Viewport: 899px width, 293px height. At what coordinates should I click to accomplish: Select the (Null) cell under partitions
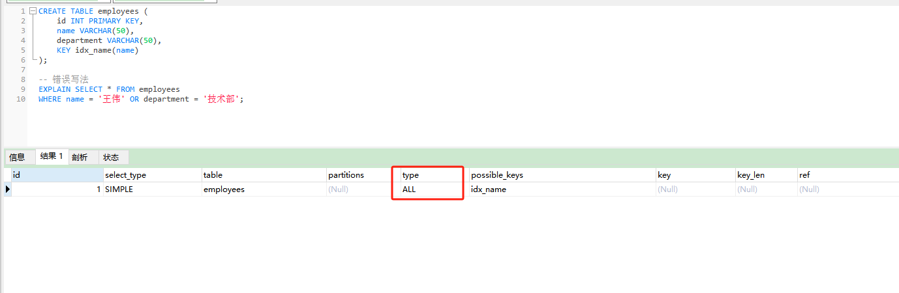click(363, 189)
